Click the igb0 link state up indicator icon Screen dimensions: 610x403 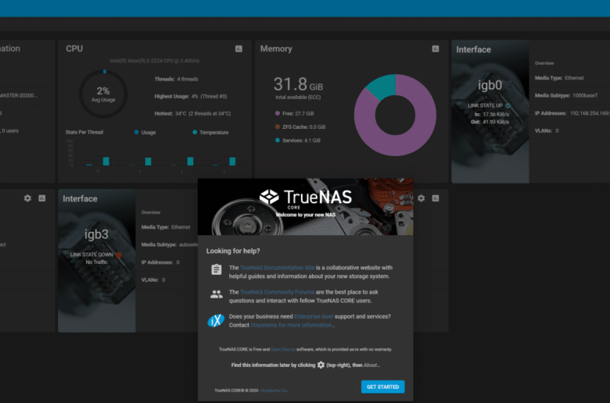click(508, 105)
